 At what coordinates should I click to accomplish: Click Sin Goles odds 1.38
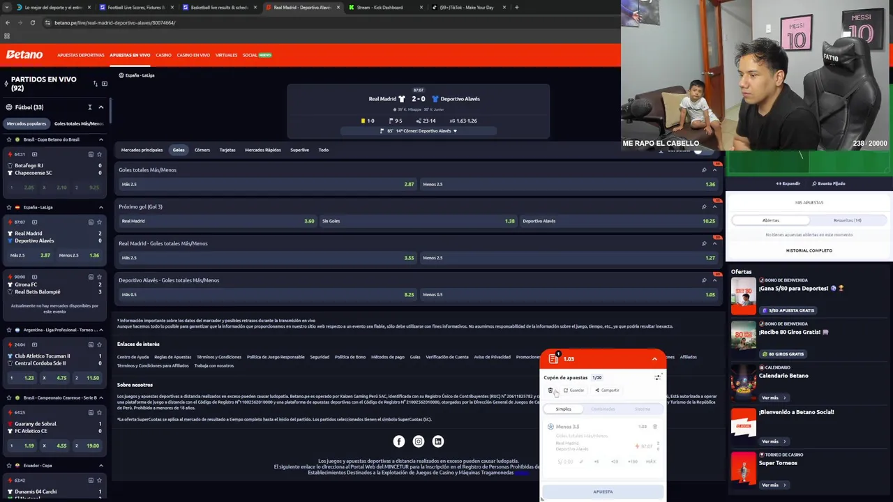(418, 221)
